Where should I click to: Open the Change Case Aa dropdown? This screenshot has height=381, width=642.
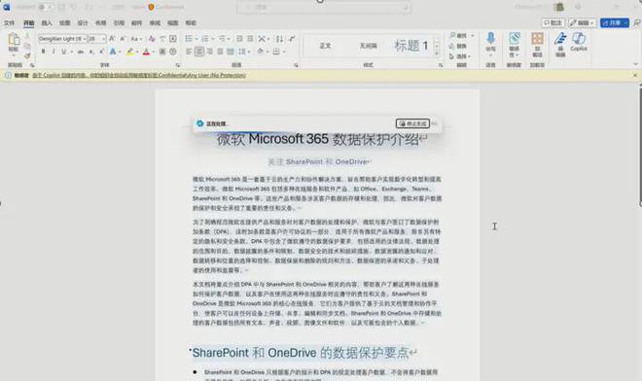[x=136, y=39]
